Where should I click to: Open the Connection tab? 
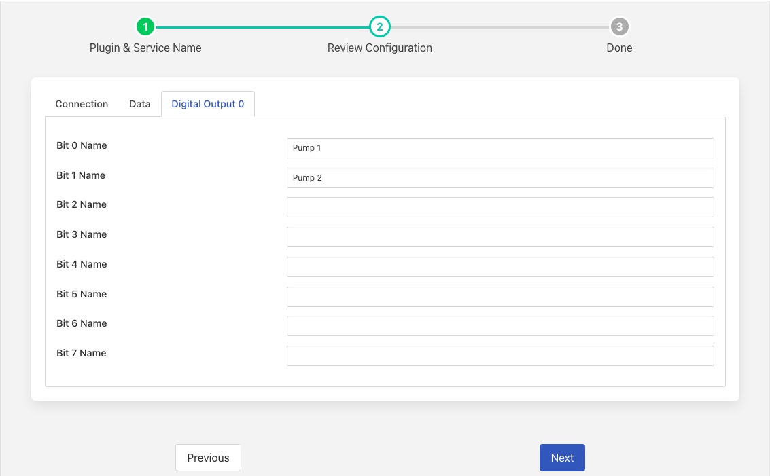(x=82, y=104)
